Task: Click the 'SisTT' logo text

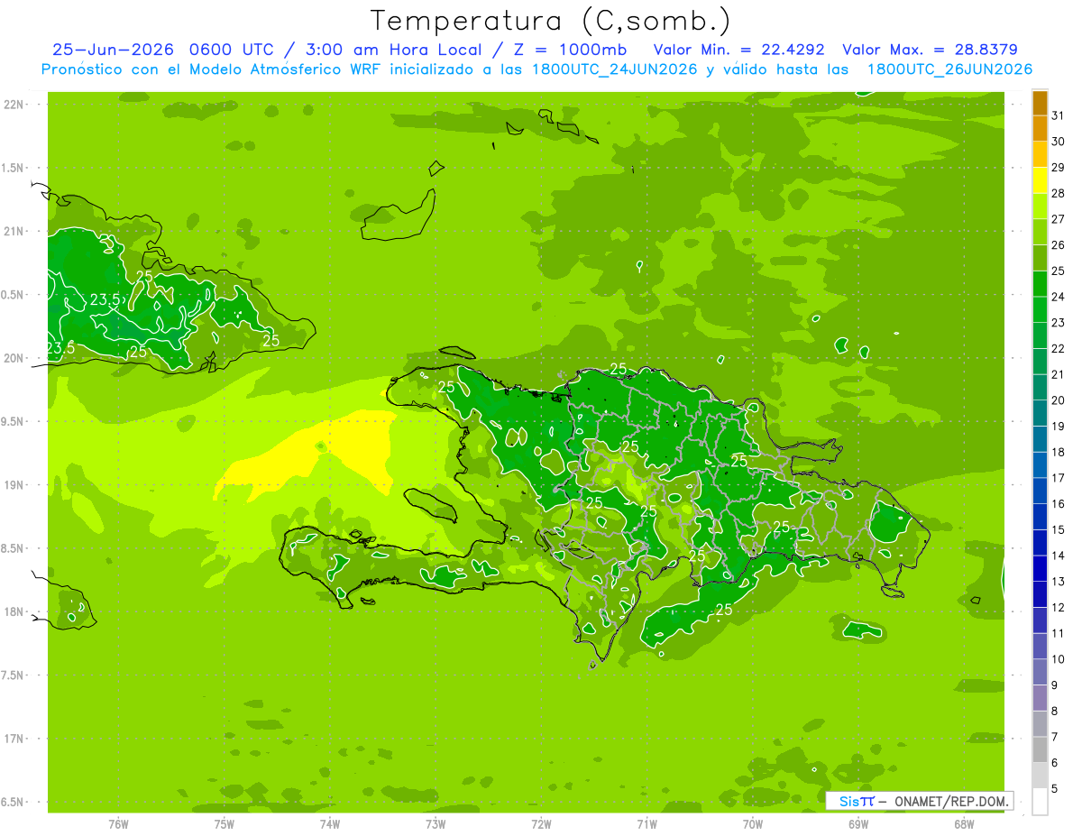Action: [857, 801]
